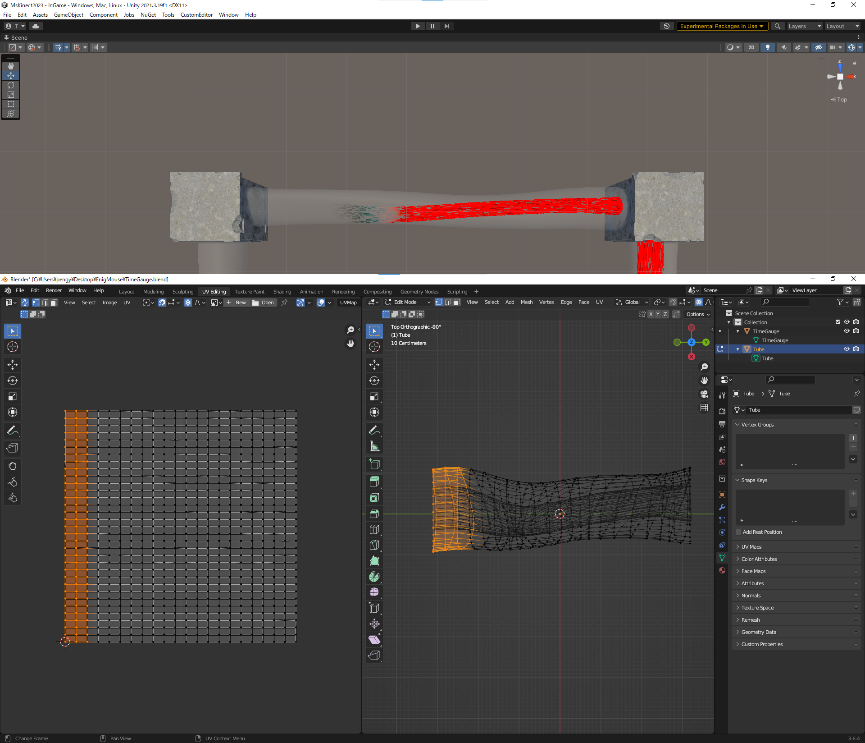Add new vertex group plus button

click(853, 438)
